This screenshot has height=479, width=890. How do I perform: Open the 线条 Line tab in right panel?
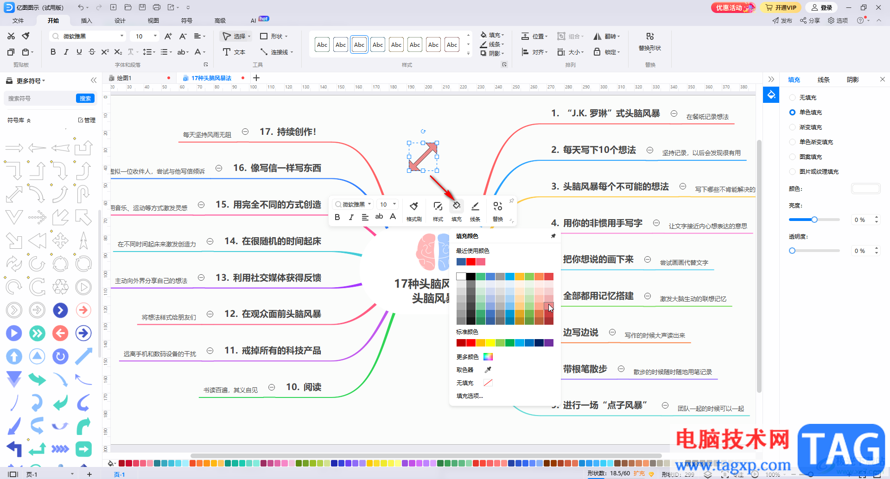(823, 80)
